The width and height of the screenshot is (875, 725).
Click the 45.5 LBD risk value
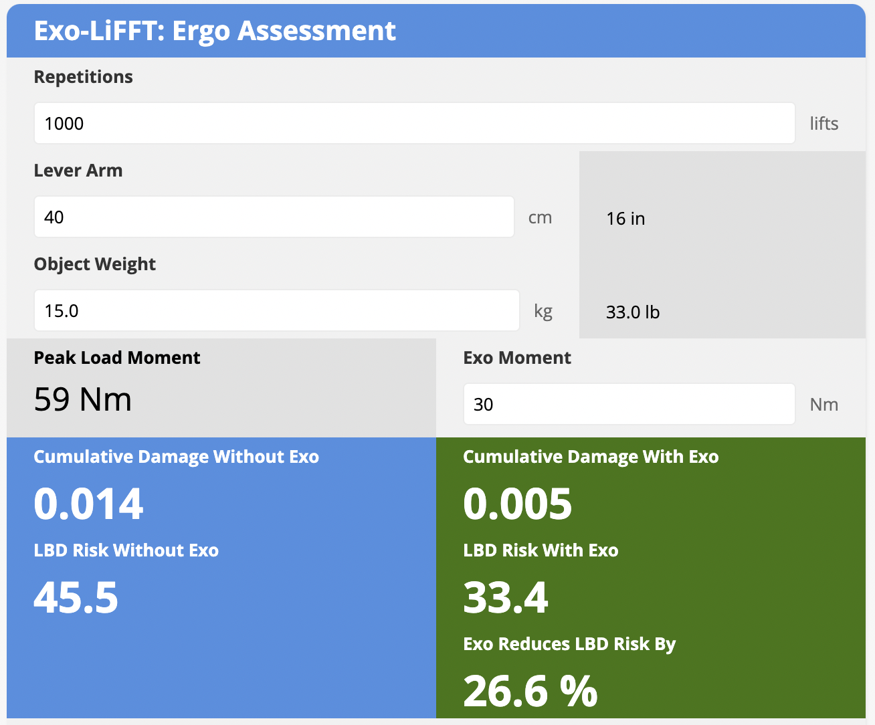(x=76, y=597)
